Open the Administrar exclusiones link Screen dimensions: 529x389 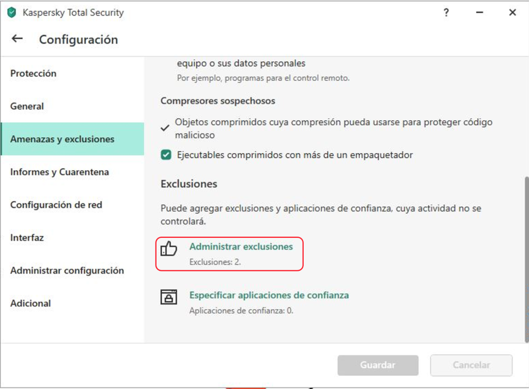[x=241, y=247]
